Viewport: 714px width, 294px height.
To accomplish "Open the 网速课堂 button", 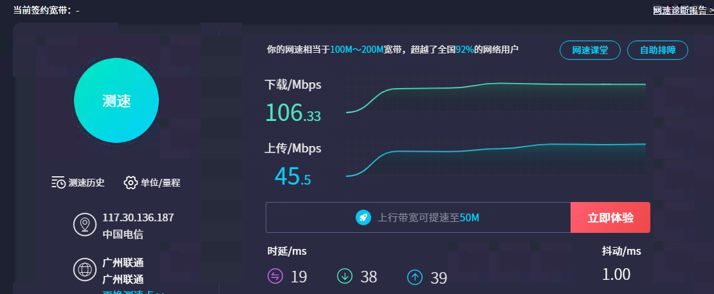I will 590,50.
